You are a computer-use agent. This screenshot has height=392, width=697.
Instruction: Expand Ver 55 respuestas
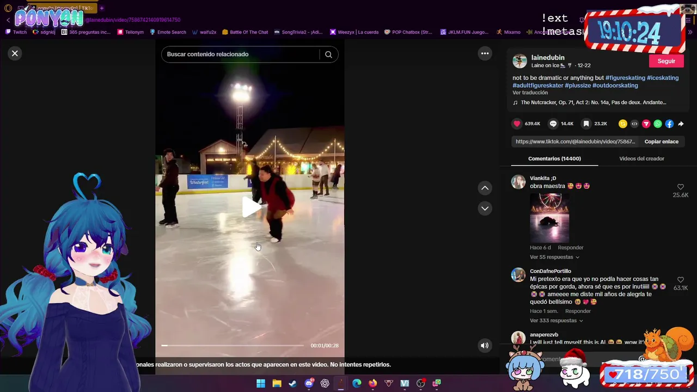click(x=554, y=257)
